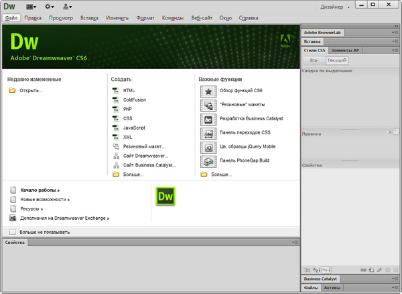The height and width of the screenshot is (294, 402).
Task: Show list view with the A-Z sort icon
Action: tap(317, 269)
